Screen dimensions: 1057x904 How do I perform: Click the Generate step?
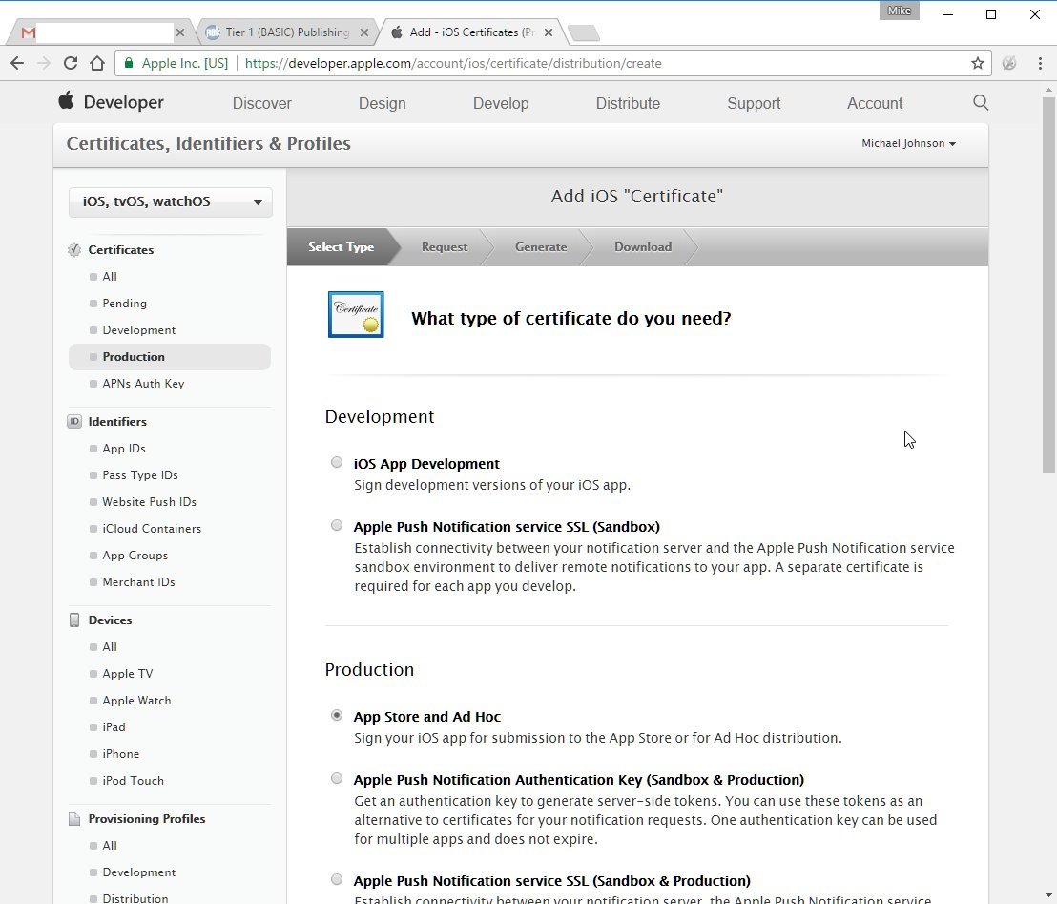click(541, 247)
